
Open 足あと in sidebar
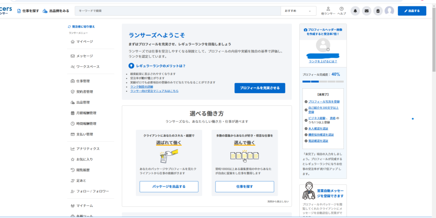click(81, 181)
